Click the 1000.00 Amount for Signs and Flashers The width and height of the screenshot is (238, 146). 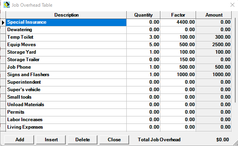pos(214,75)
